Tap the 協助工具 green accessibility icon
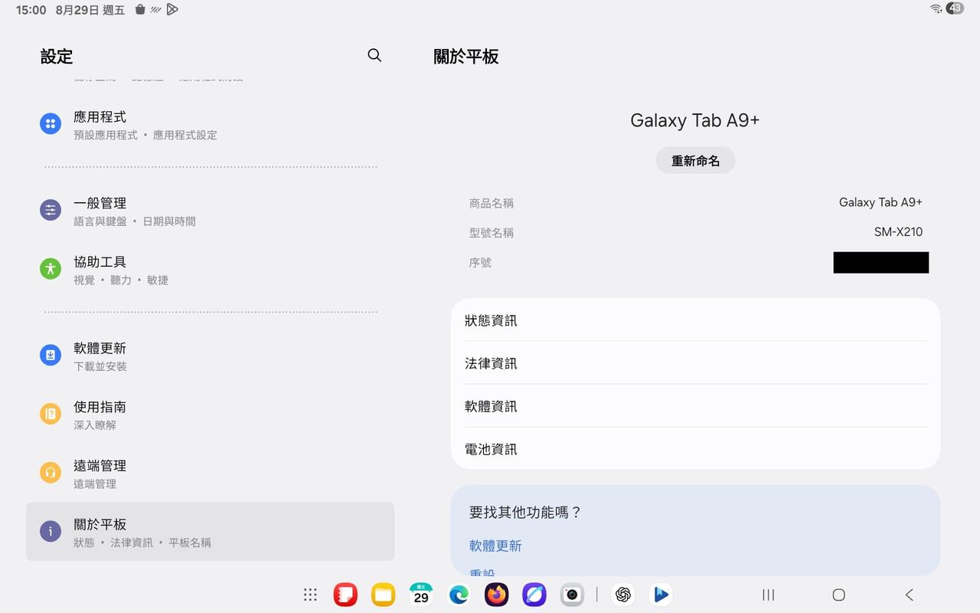Viewport: 980px width, 613px height. (x=51, y=269)
